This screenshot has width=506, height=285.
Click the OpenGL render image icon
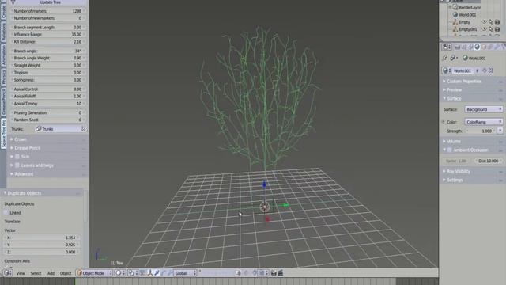coord(274,273)
